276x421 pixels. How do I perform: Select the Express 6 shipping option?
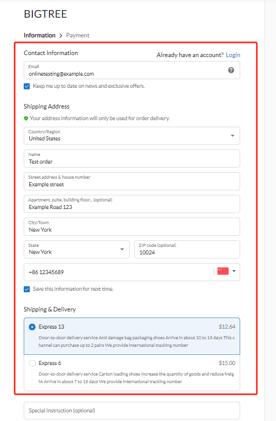tap(132, 373)
